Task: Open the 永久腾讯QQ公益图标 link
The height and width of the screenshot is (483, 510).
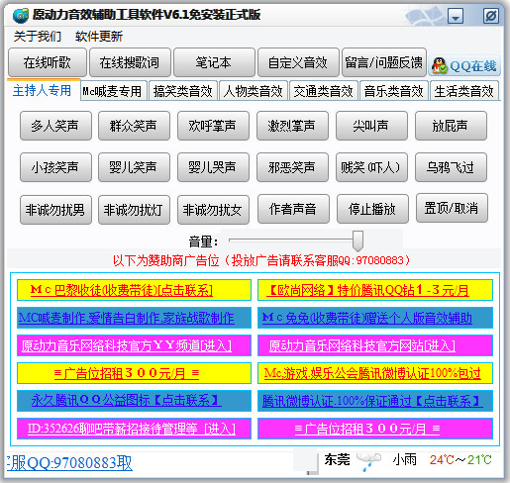Action: [127, 401]
